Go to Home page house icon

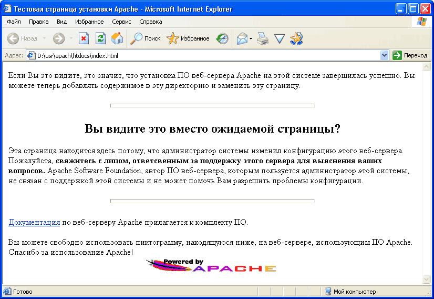(117, 38)
